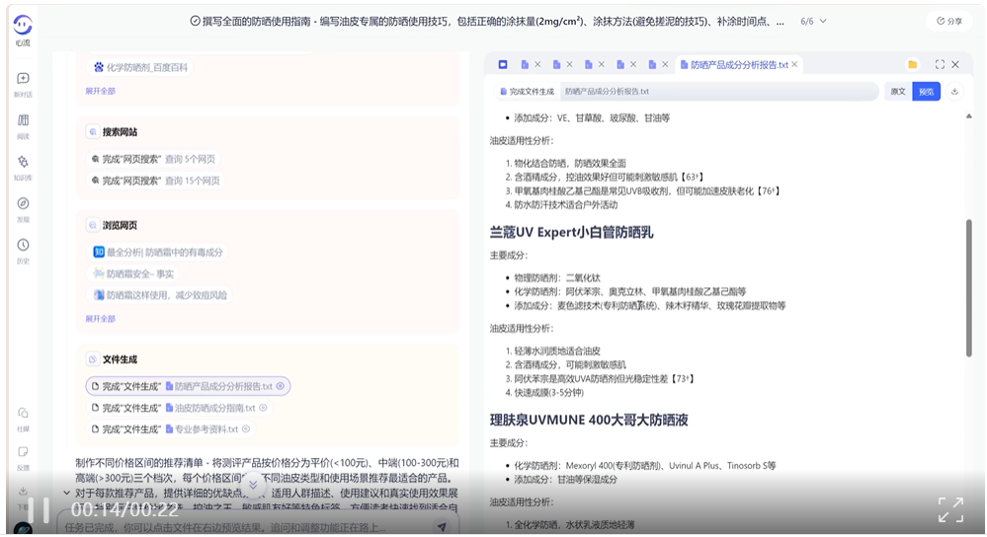Image resolution: width=987 pixels, height=537 pixels.
Task: Collapse the task description chevron
Action: [x=67, y=493]
